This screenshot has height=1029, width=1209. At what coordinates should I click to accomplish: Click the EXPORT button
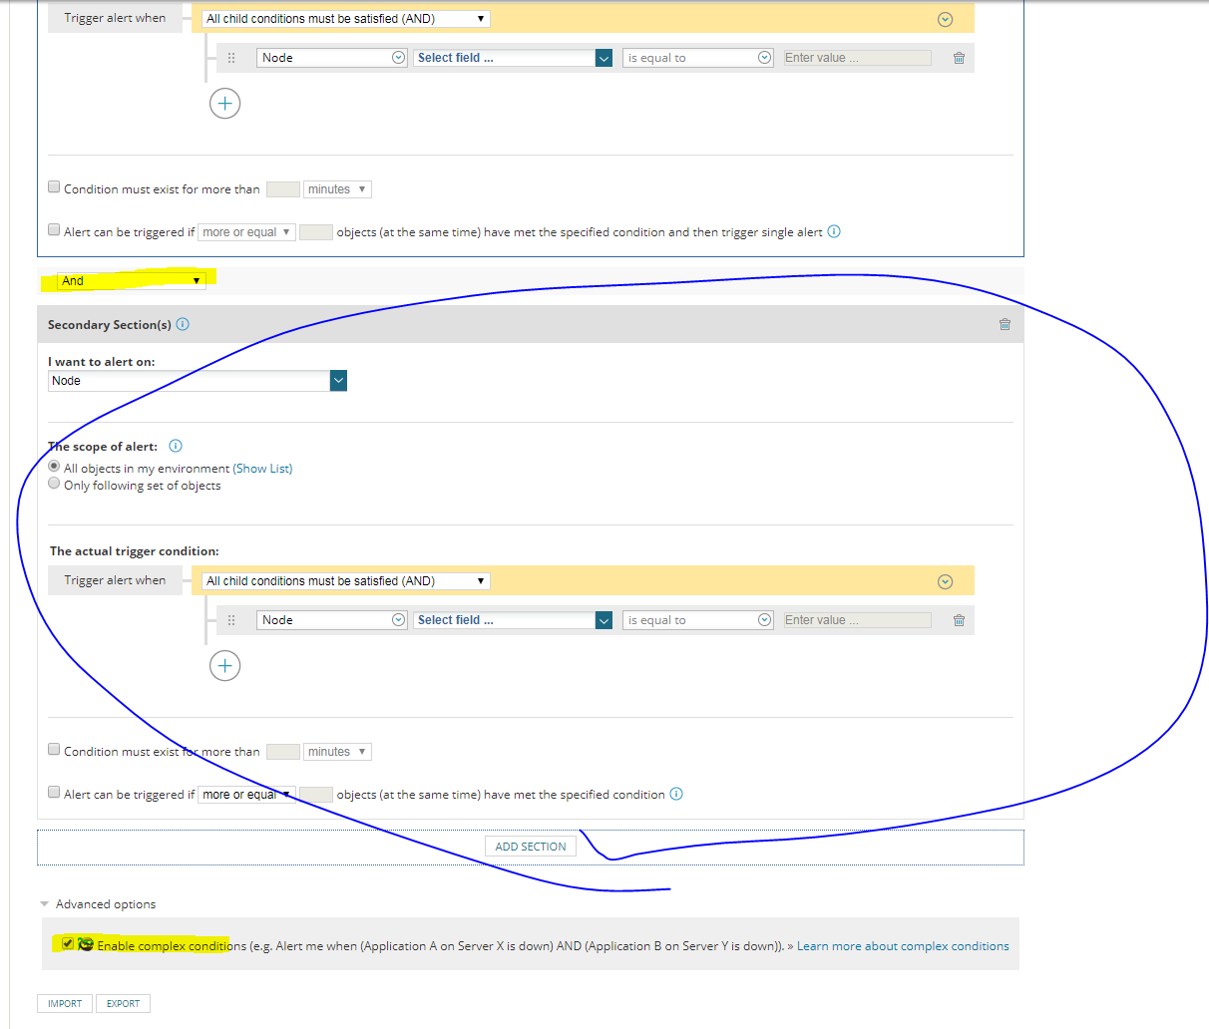pos(124,1003)
